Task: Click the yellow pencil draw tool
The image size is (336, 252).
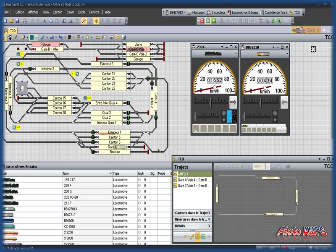Action: click(16, 37)
